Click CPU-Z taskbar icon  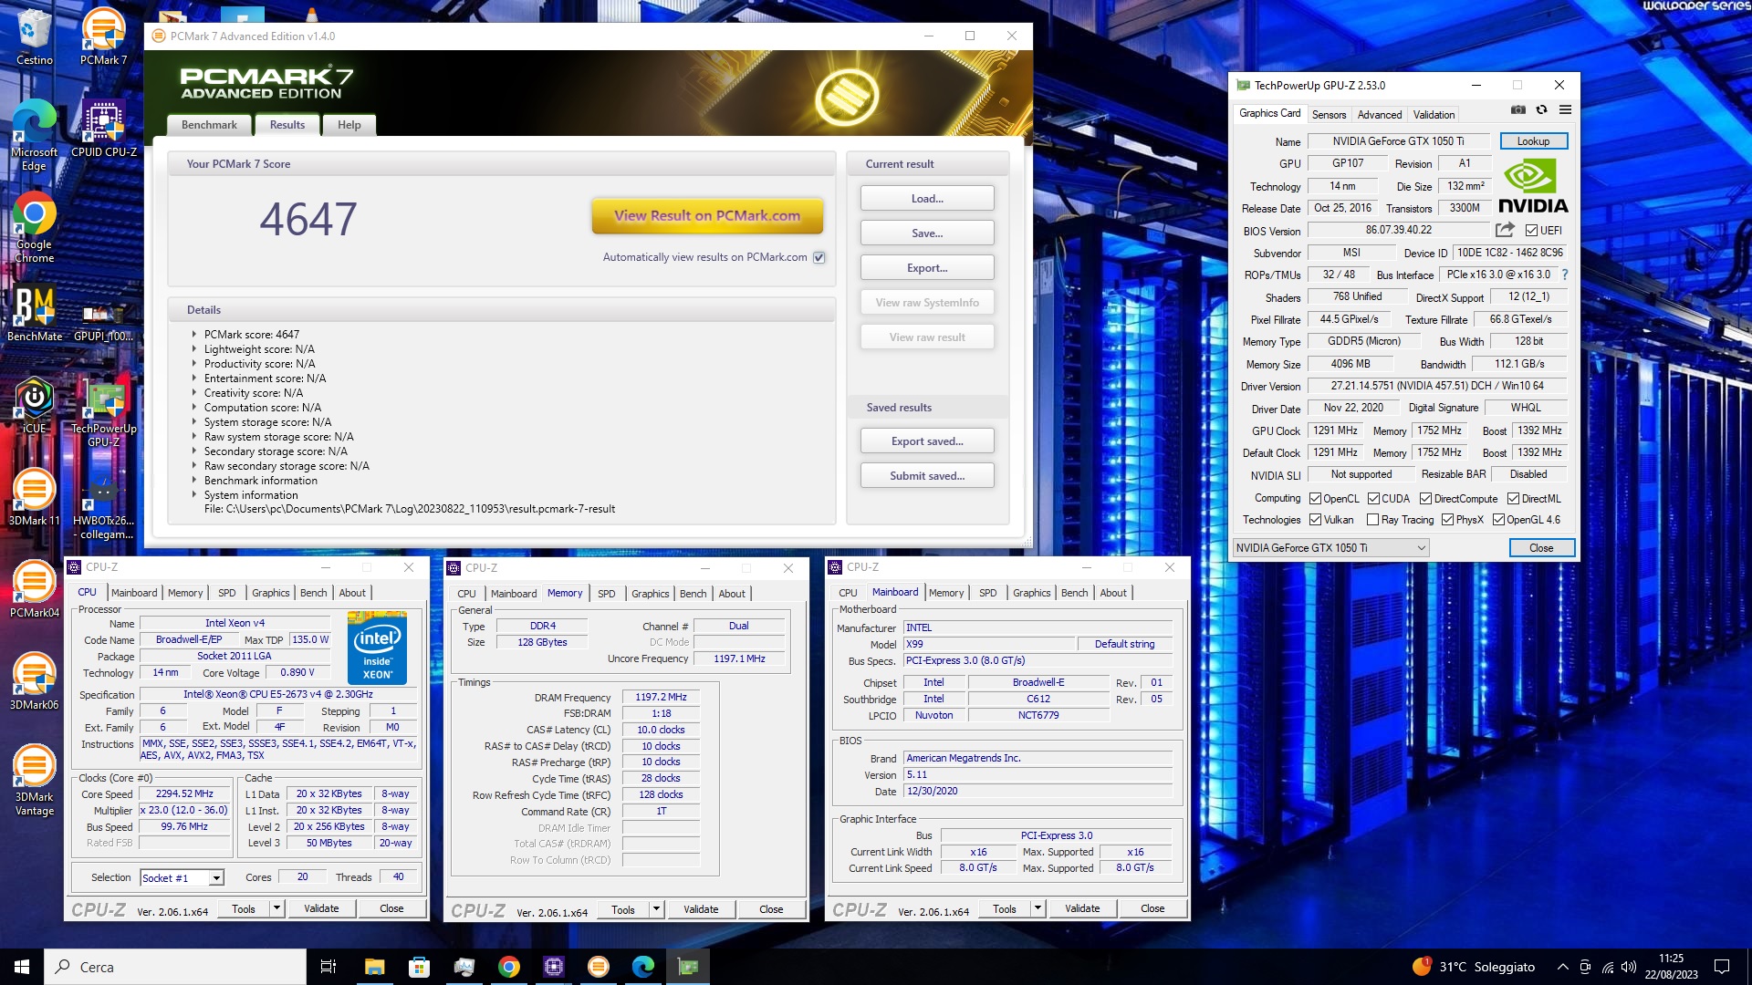point(553,967)
